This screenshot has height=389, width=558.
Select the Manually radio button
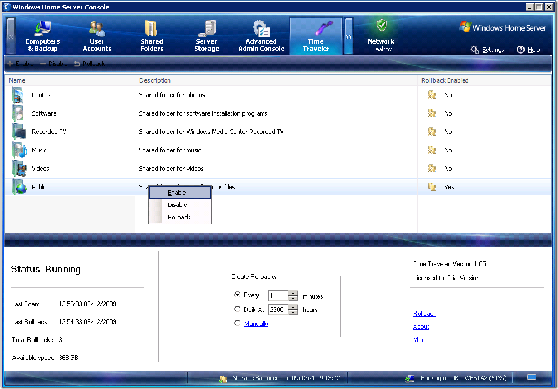(237, 323)
